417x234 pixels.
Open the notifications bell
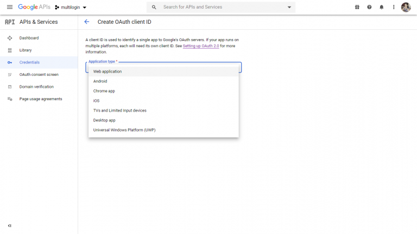click(382, 7)
